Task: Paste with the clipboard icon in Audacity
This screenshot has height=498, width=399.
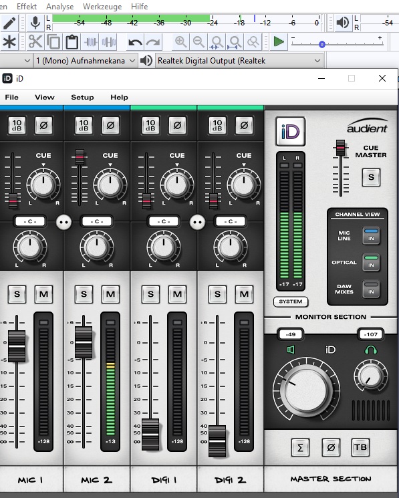Action: click(72, 41)
